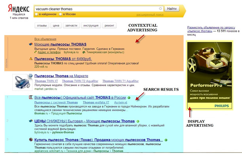
Task: Open the Моющие пылесосы THOMAS ad
Action: pos(60,45)
